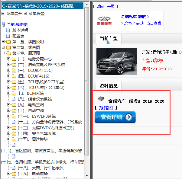182x179 pixels.
Task: Click the tree vertical scrollbar thumb
Action: coord(87,81)
